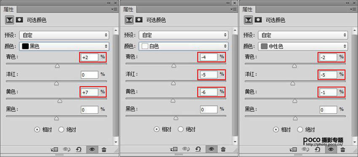
Task: Select Selective Color adjustment icon in middle panel
Action: 129,20
